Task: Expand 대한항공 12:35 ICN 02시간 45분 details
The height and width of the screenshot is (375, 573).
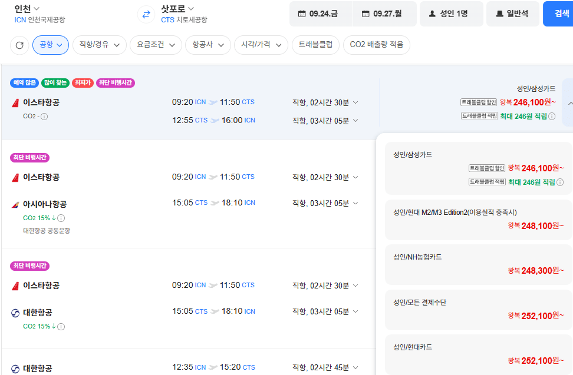Action: [x=355, y=367]
